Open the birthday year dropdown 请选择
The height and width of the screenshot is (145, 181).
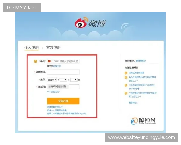click(52, 79)
